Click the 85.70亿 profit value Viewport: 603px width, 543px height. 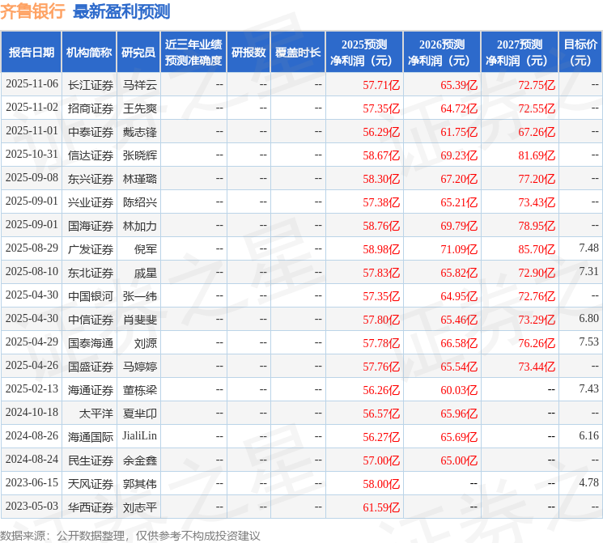[537, 249]
